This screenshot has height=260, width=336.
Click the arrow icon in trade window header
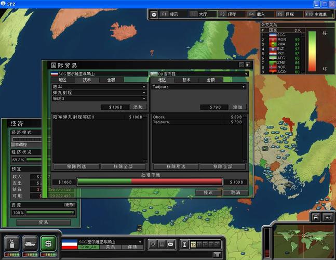pos(248,65)
